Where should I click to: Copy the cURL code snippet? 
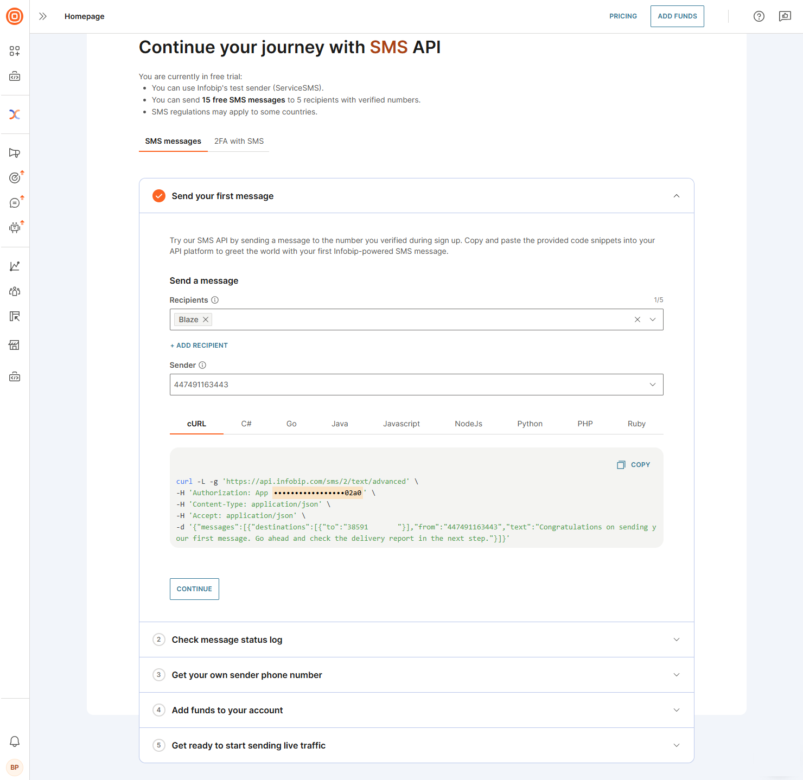point(634,465)
